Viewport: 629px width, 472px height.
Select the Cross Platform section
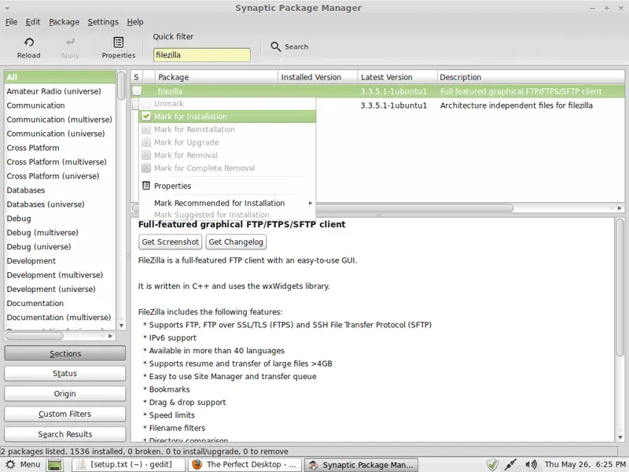click(x=61, y=148)
